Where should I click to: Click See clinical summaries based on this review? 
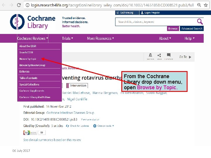coord(52,140)
